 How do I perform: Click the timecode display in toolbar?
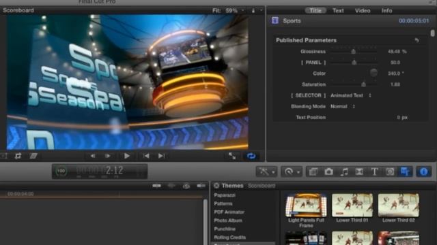click(100, 171)
